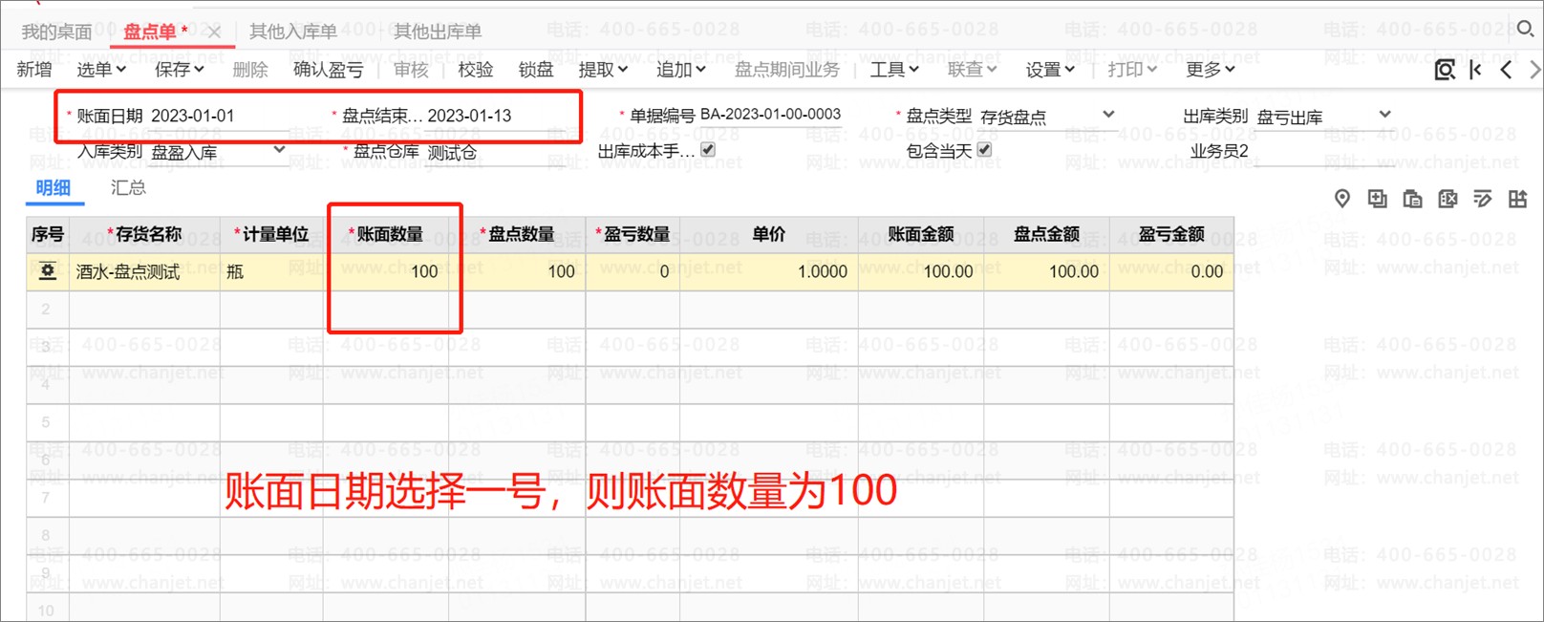Viewport: 1544px width, 622px height.
Task: Click the 1.0000 unit price cell
Action: tap(769, 271)
